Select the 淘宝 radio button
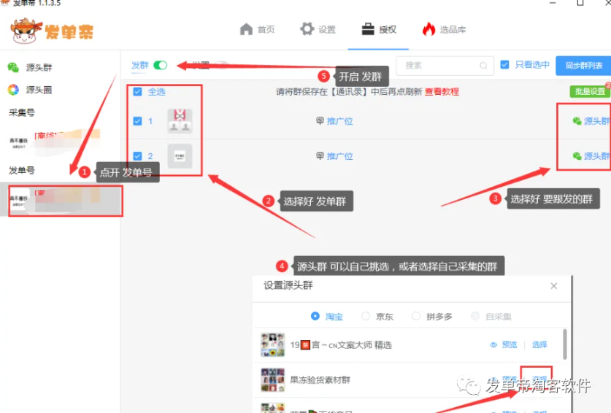The image size is (611, 413). pos(315,316)
